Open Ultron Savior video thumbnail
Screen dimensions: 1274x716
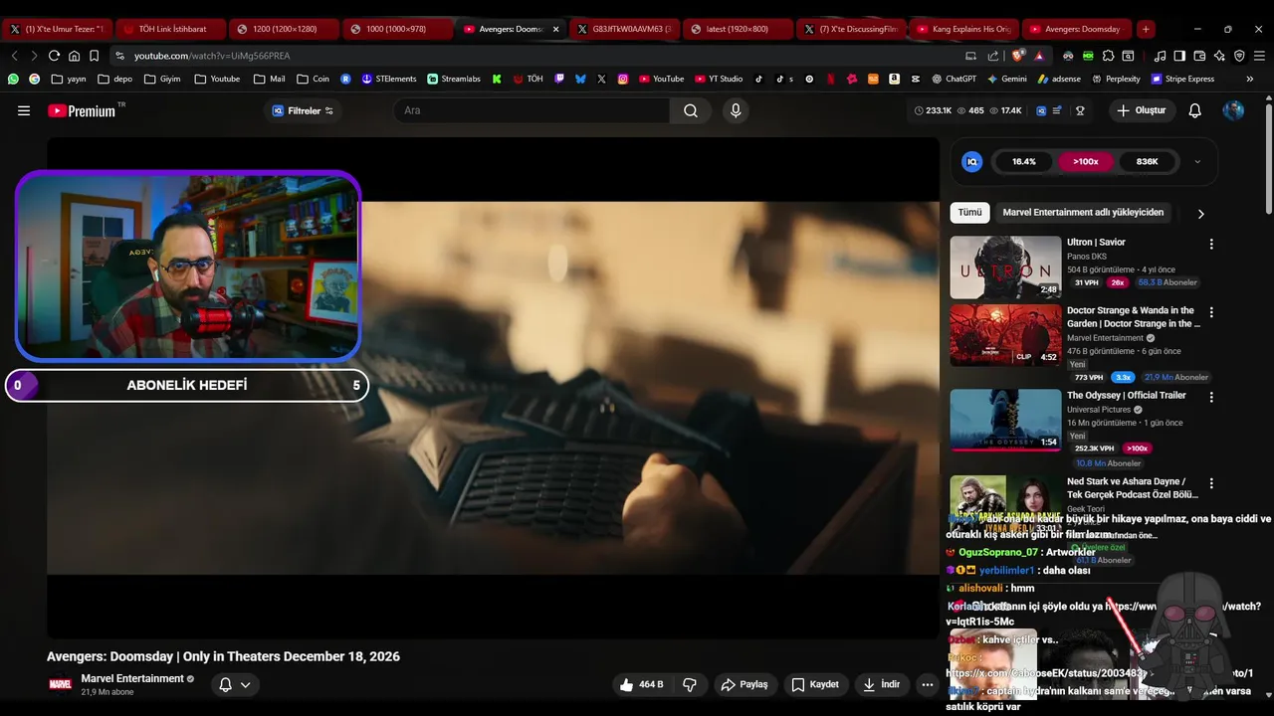[1005, 268]
